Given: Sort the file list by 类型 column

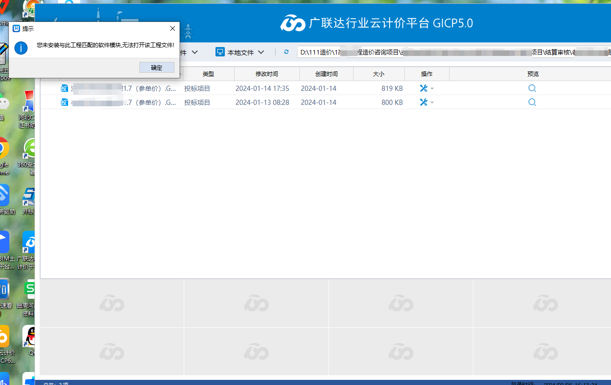Looking at the screenshot, I should (x=208, y=74).
